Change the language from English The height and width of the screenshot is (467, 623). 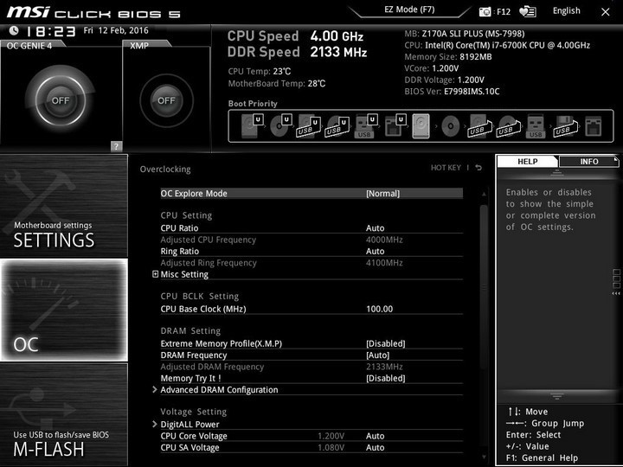[566, 10]
